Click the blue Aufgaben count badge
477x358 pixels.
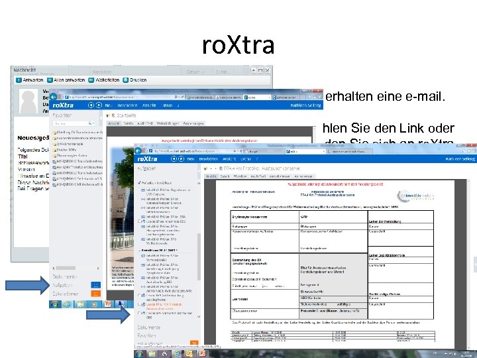(96, 285)
